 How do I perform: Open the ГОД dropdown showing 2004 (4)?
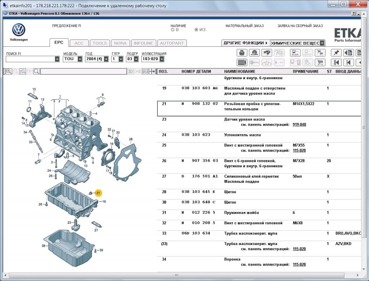click(x=106, y=59)
